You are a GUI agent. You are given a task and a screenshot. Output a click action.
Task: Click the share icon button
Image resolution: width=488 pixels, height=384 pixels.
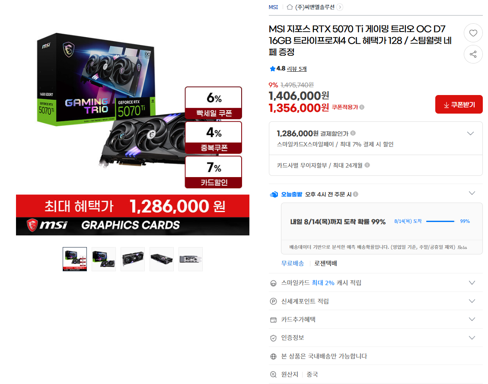click(x=473, y=54)
